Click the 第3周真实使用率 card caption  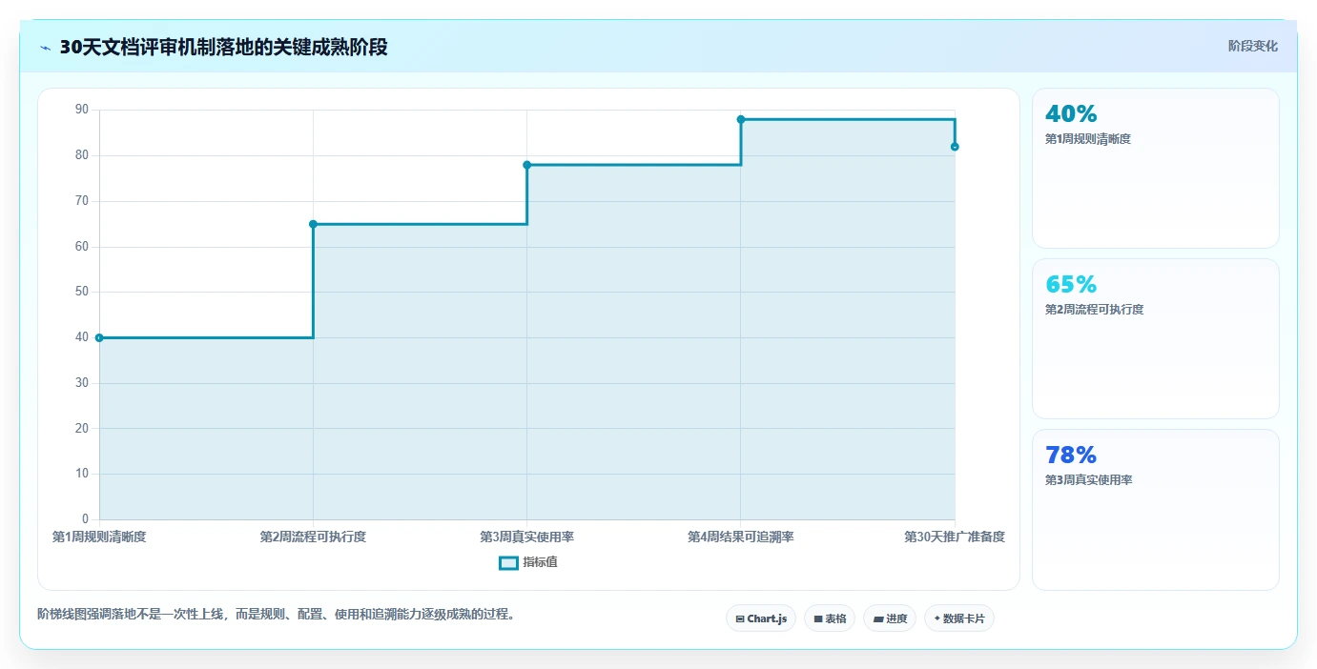tap(1088, 480)
